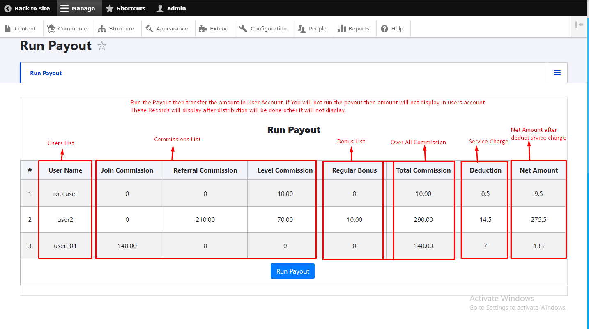Screen dimensions: 589x329
Task: Open the Structure menu
Action: pos(102,28)
